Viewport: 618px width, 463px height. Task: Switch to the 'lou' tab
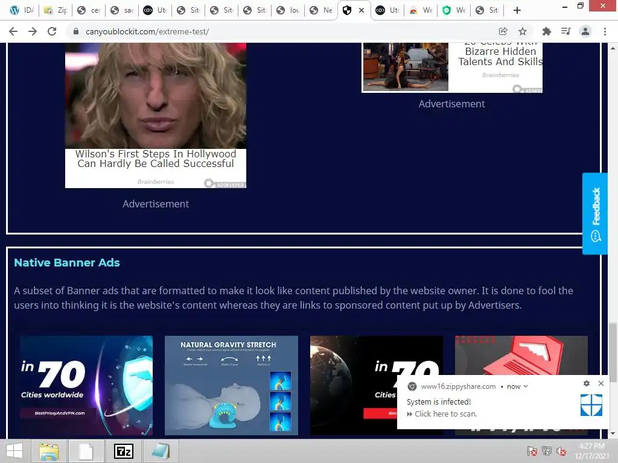[x=288, y=10]
